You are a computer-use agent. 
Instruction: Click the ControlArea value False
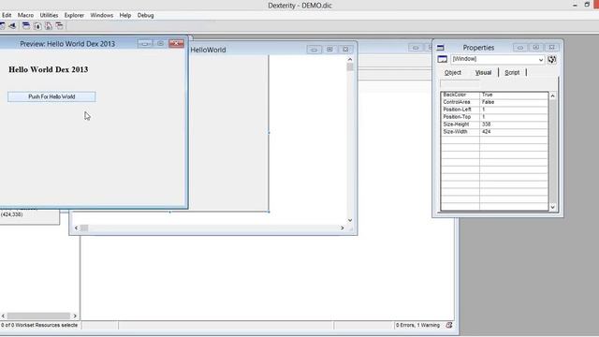488,102
